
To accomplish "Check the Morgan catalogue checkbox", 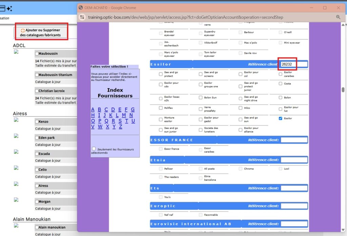I will click(x=37, y=202).
